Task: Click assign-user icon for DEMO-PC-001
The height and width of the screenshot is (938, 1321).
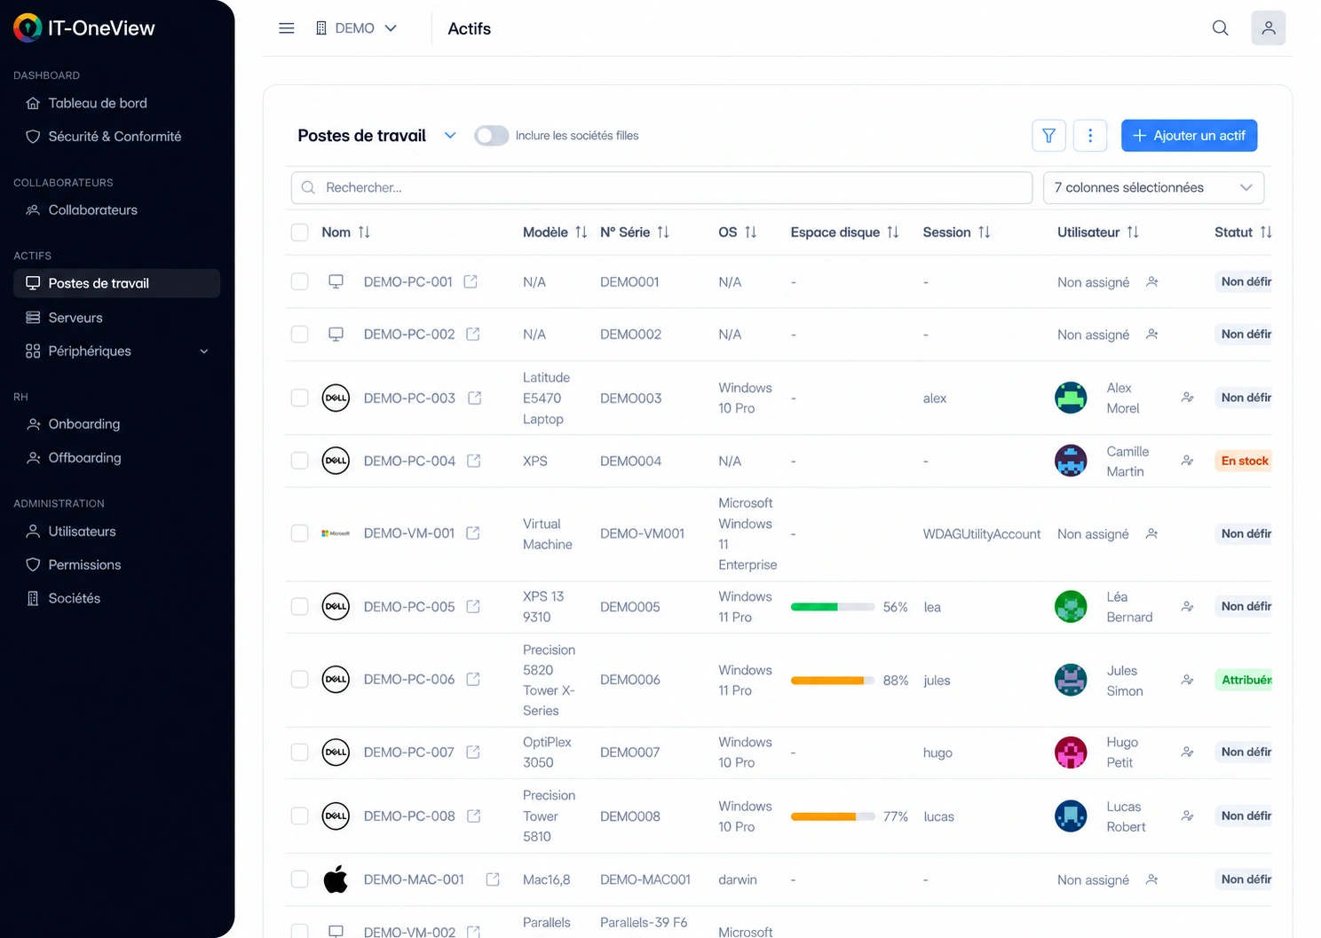Action: (x=1151, y=281)
